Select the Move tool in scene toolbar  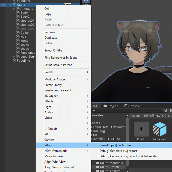[x=86, y=1]
